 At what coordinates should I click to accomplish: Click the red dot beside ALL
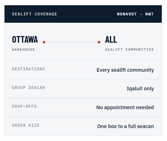tap(99, 42)
